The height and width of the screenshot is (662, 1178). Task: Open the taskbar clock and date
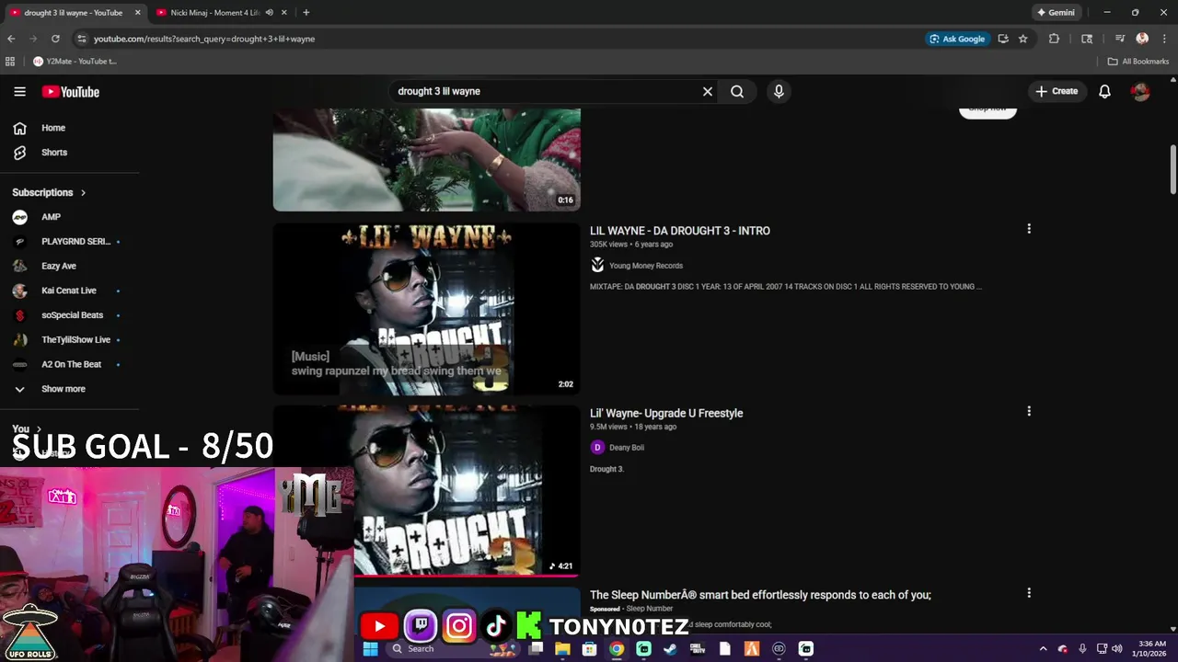pos(1151,648)
